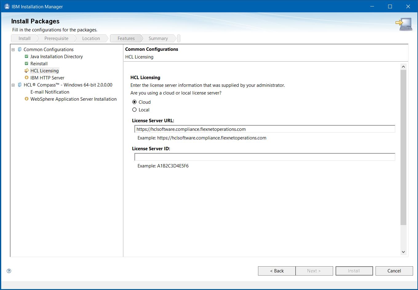Click the 'License Server URL:' label
Screen dimensions: 418x290
[153, 120]
